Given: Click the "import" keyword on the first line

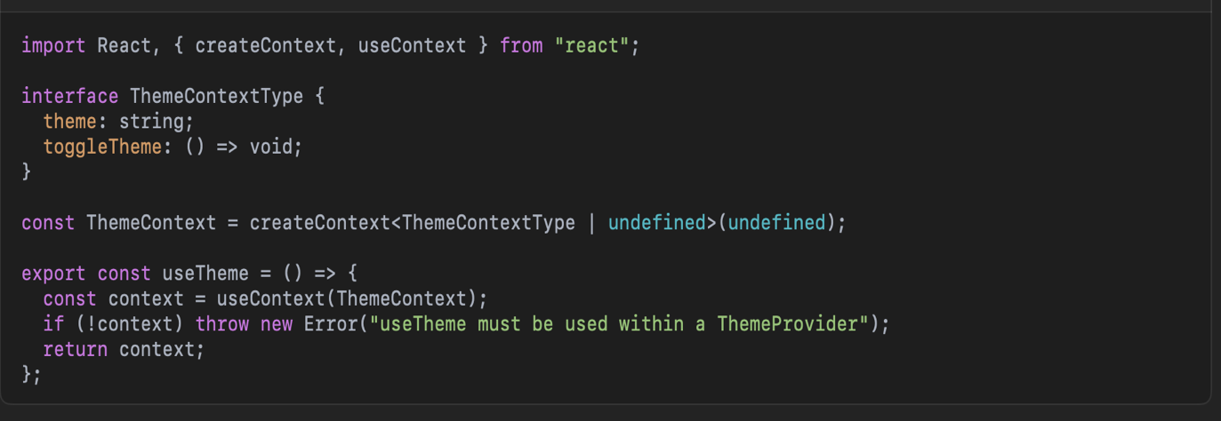Looking at the screenshot, I should click(x=53, y=45).
